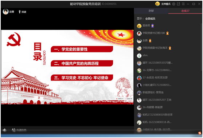Click the shared slide with 目录 contents
This screenshot has height=138, width=203.
point(67,67)
